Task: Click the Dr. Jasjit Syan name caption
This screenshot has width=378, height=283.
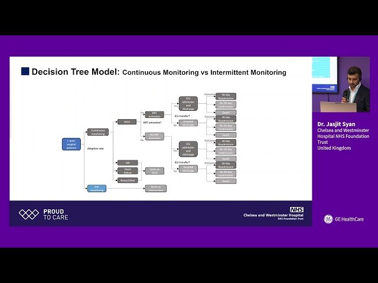Action: (335, 124)
